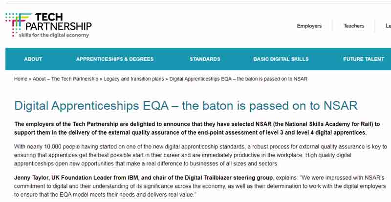Open the ABOUT menu
The height and width of the screenshot is (202, 391).
pyautogui.click(x=33, y=59)
